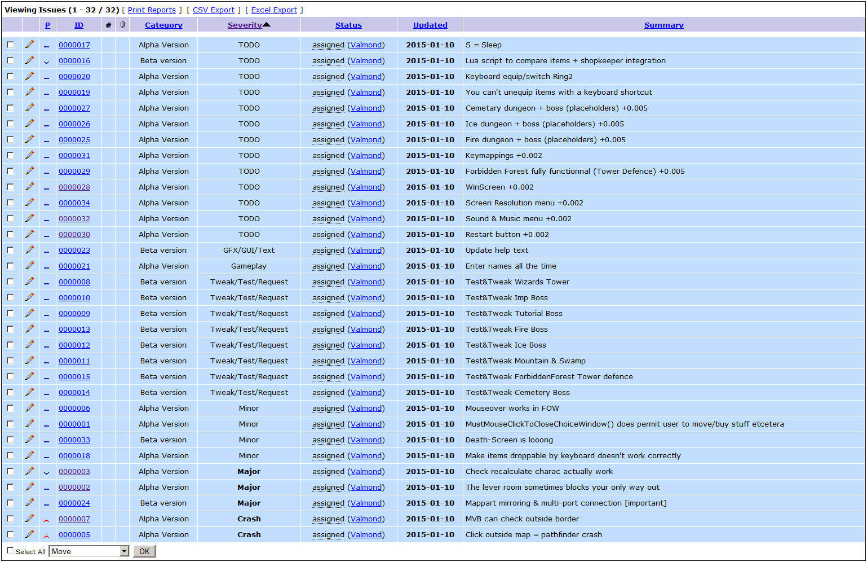Click pencil icon beside issue 0000023
The image size is (867, 562).
click(x=29, y=250)
